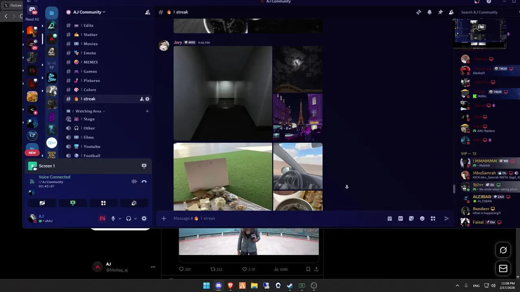
Task: Open the Windows Start button
Action: coord(206,286)
